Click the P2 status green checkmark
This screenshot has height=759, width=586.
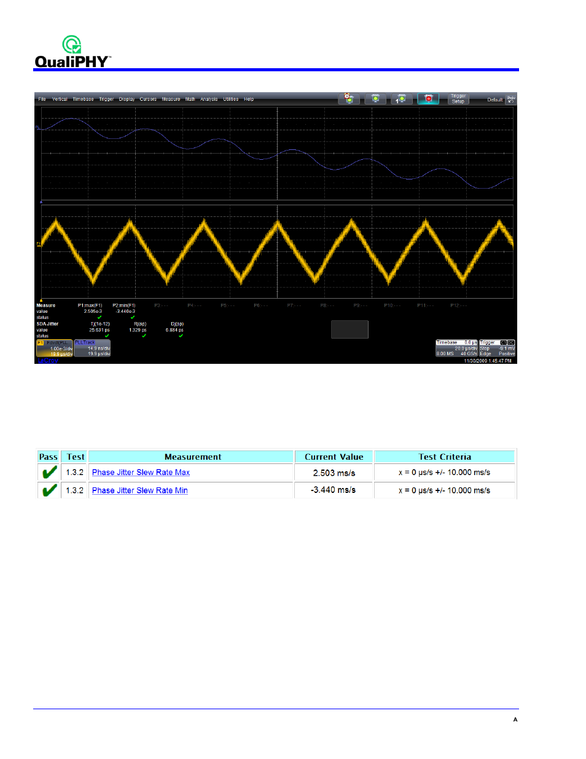pyautogui.click(x=133, y=317)
